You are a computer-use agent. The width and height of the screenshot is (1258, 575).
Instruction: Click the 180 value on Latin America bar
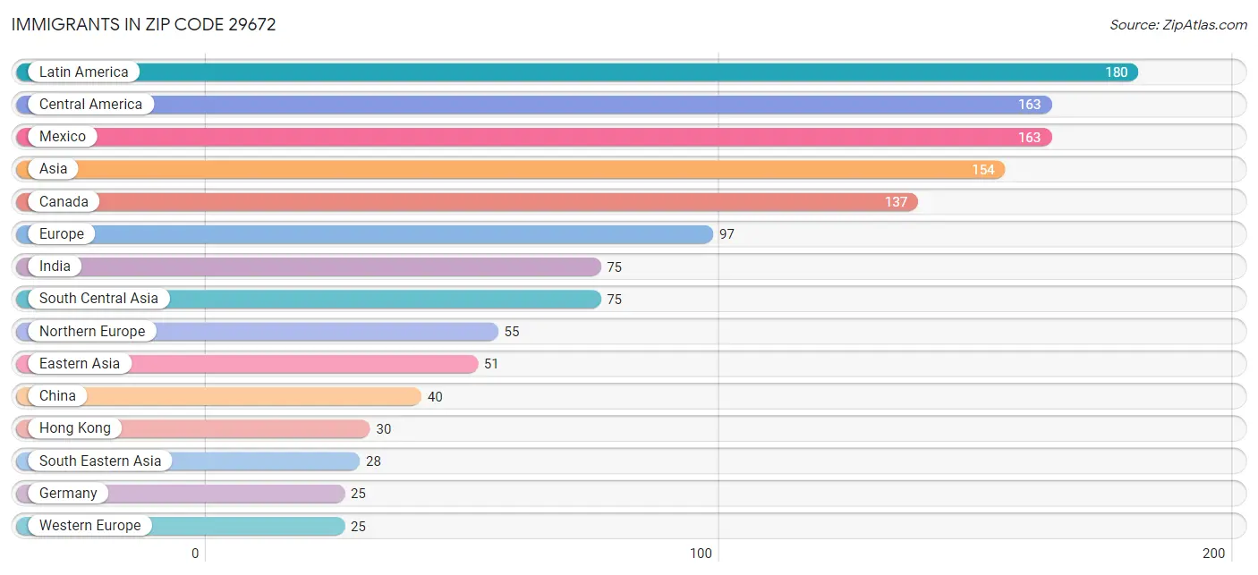pos(1117,72)
